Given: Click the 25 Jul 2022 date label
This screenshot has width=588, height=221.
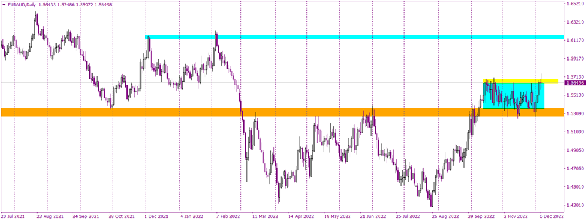Looking at the screenshot, I should pyautogui.click(x=408, y=216).
